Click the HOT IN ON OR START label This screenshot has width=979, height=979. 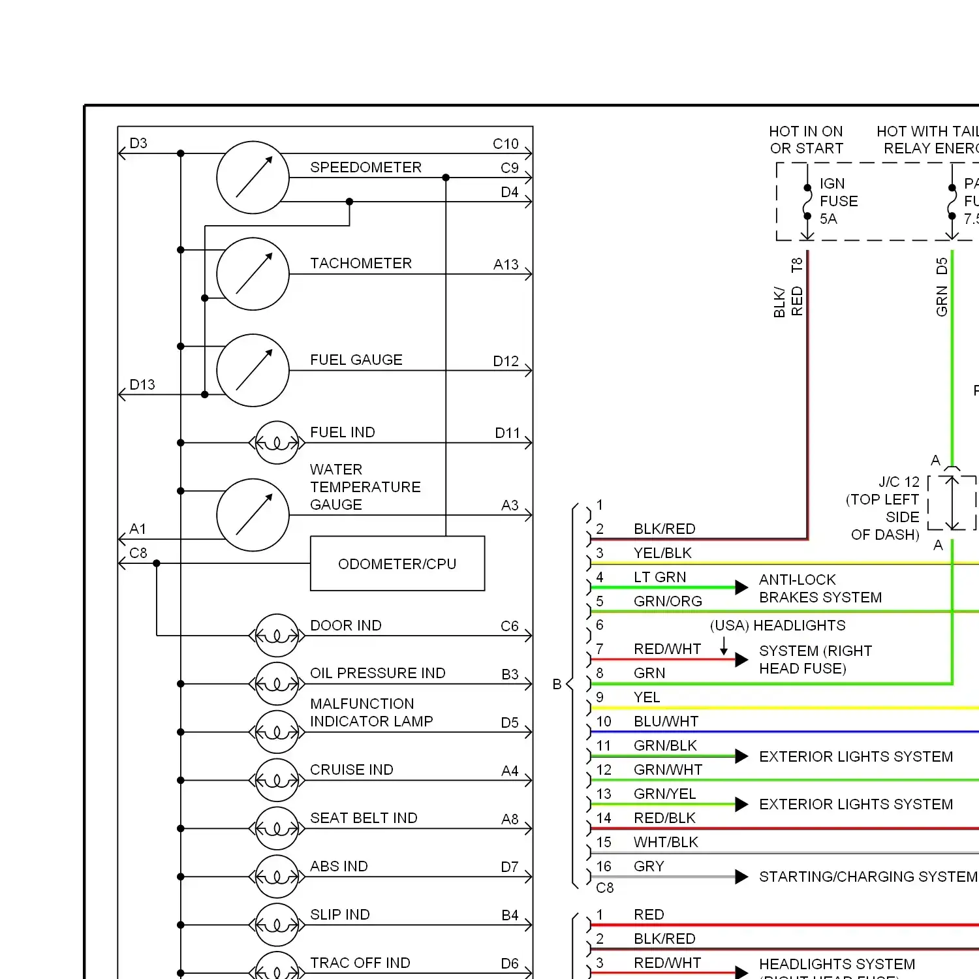point(806,140)
